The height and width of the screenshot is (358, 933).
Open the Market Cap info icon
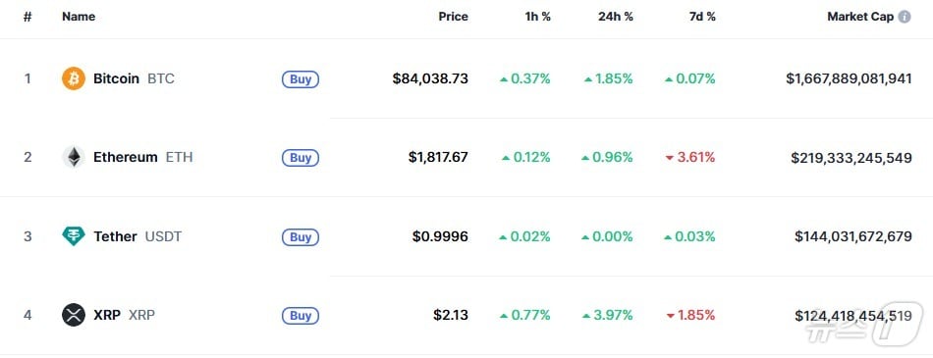pos(905,17)
